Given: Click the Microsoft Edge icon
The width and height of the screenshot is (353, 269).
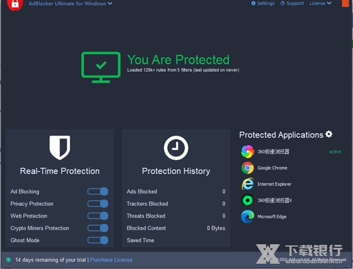Looking at the screenshot, I should click(247, 217).
